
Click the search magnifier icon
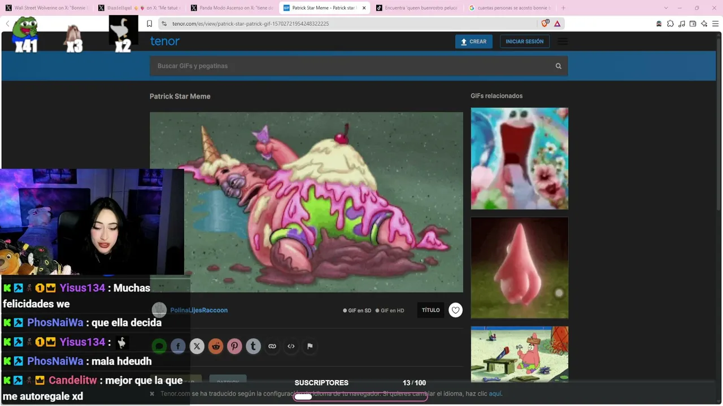558,66
